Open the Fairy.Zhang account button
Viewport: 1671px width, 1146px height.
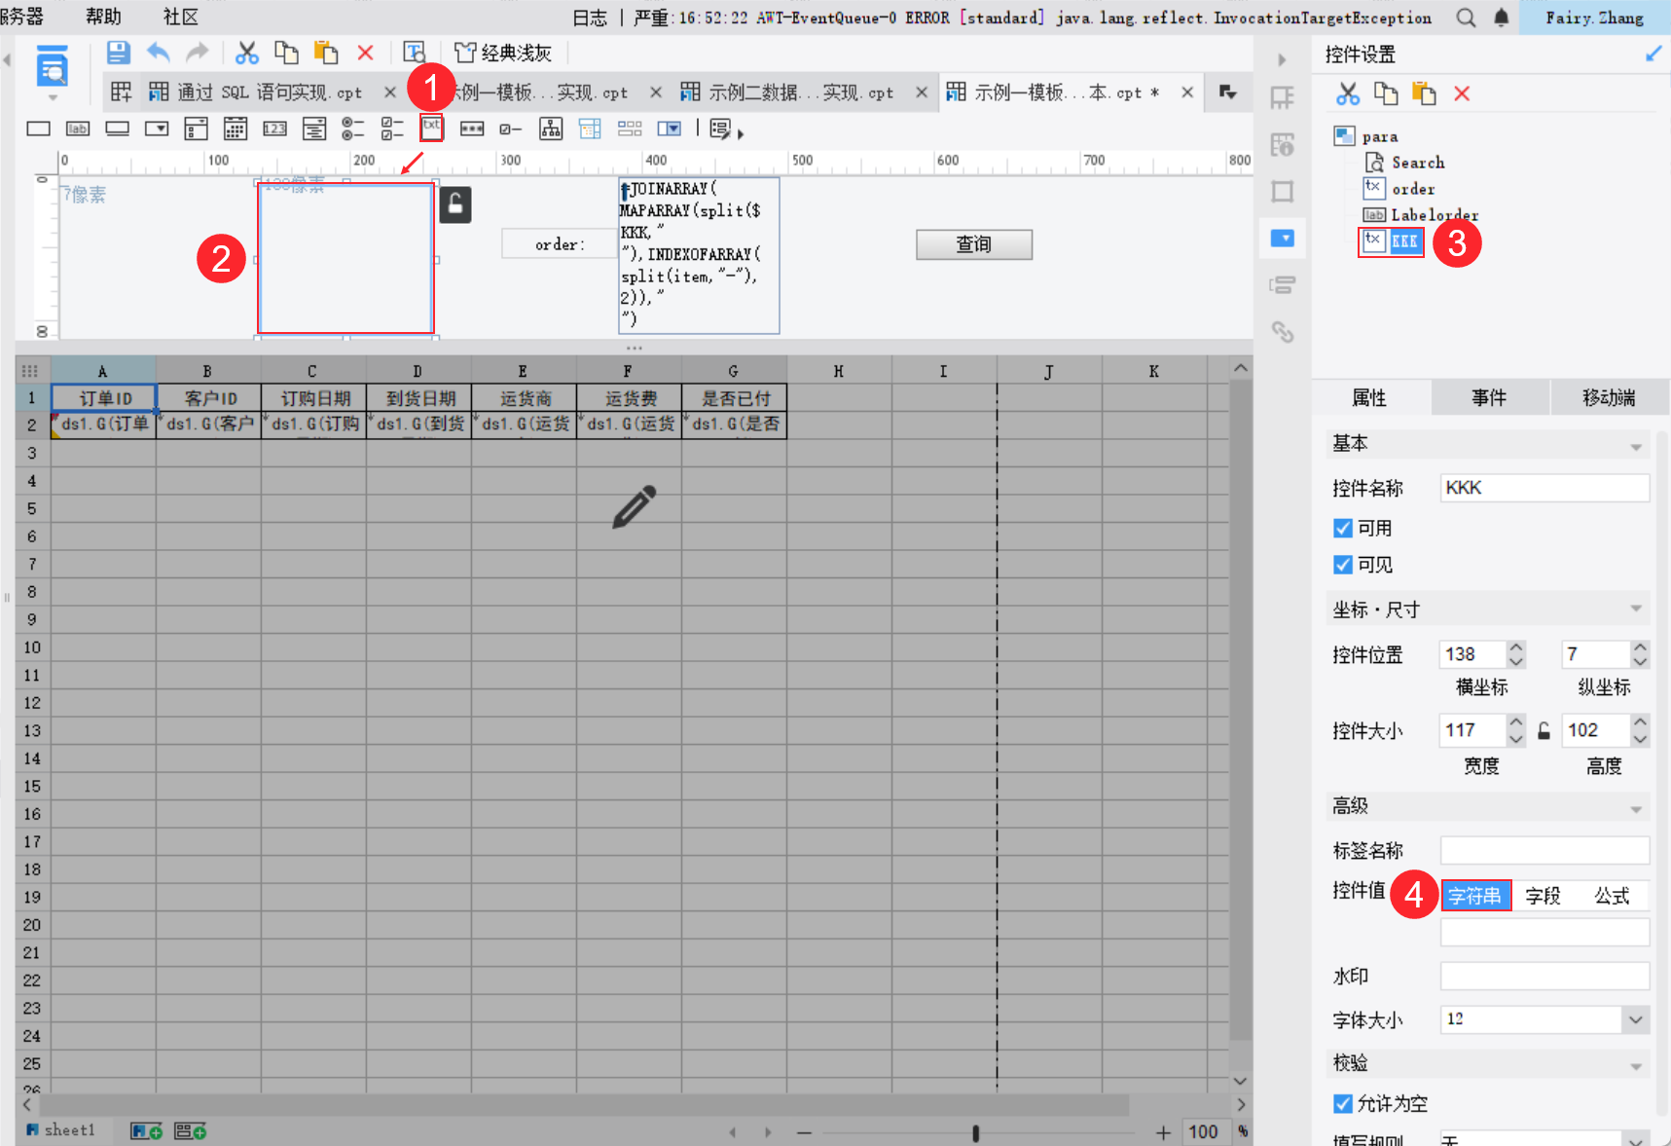pyautogui.click(x=1594, y=18)
